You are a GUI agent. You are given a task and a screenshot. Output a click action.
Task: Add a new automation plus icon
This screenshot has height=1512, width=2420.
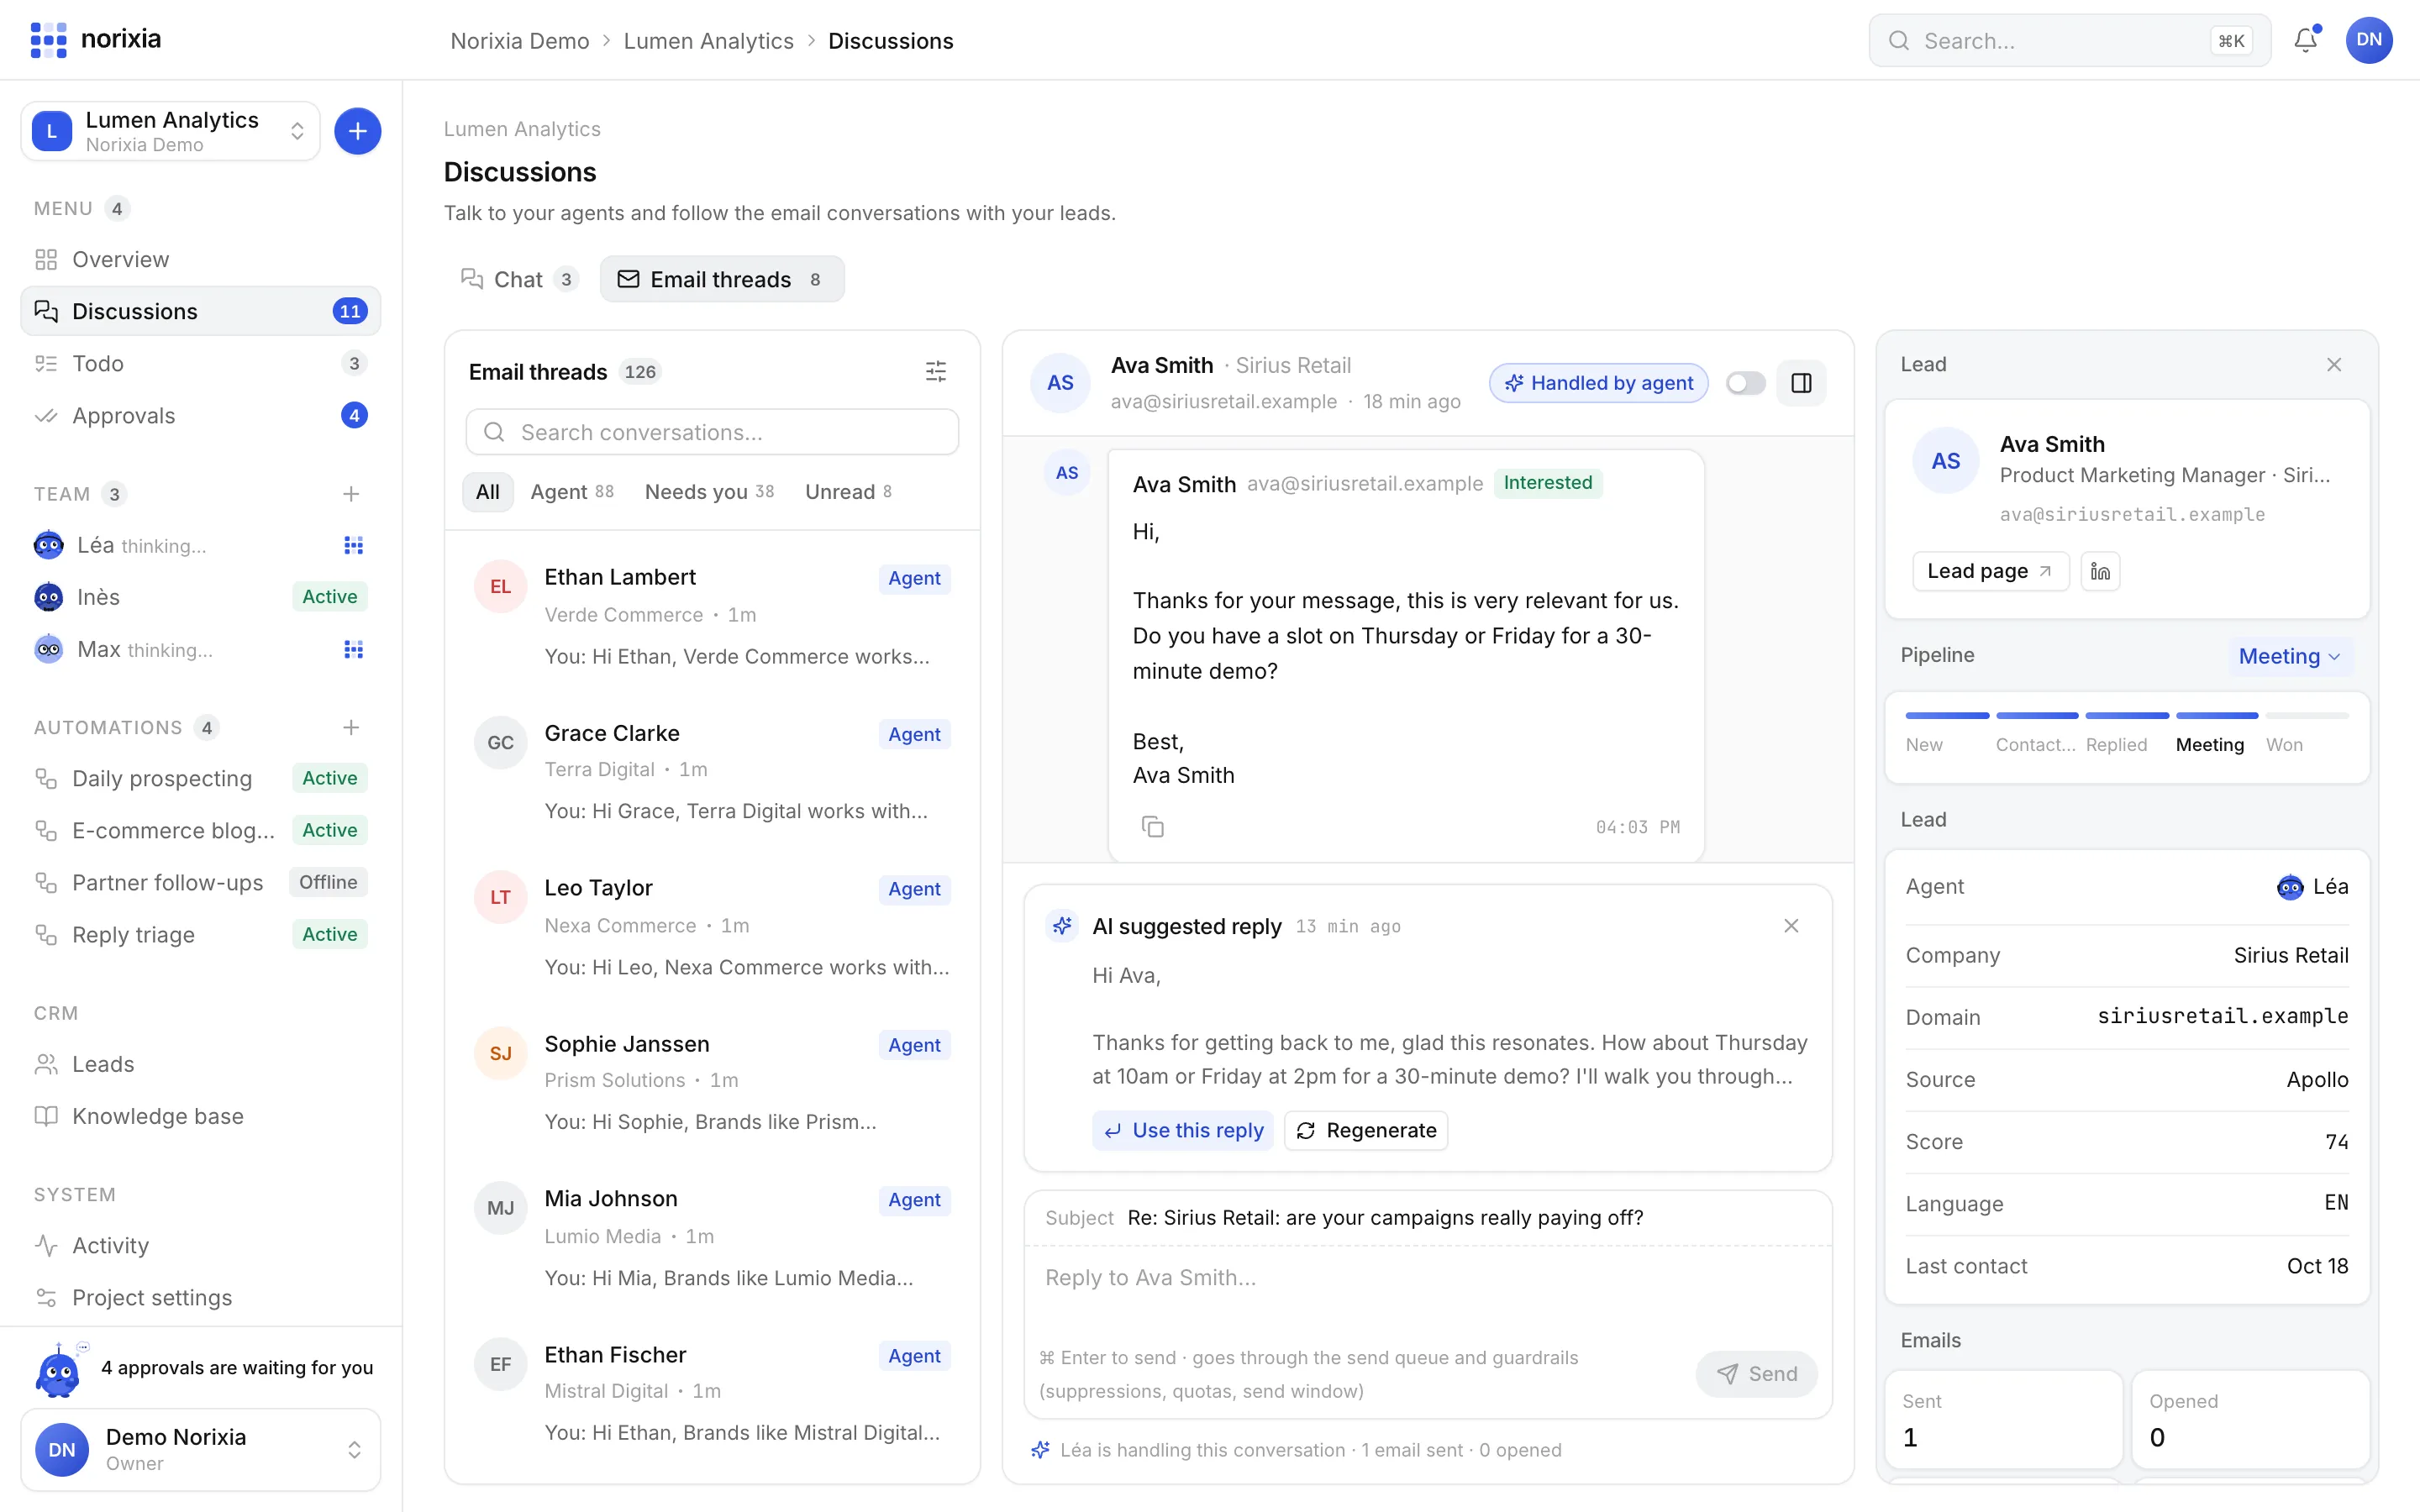click(351, 727)
